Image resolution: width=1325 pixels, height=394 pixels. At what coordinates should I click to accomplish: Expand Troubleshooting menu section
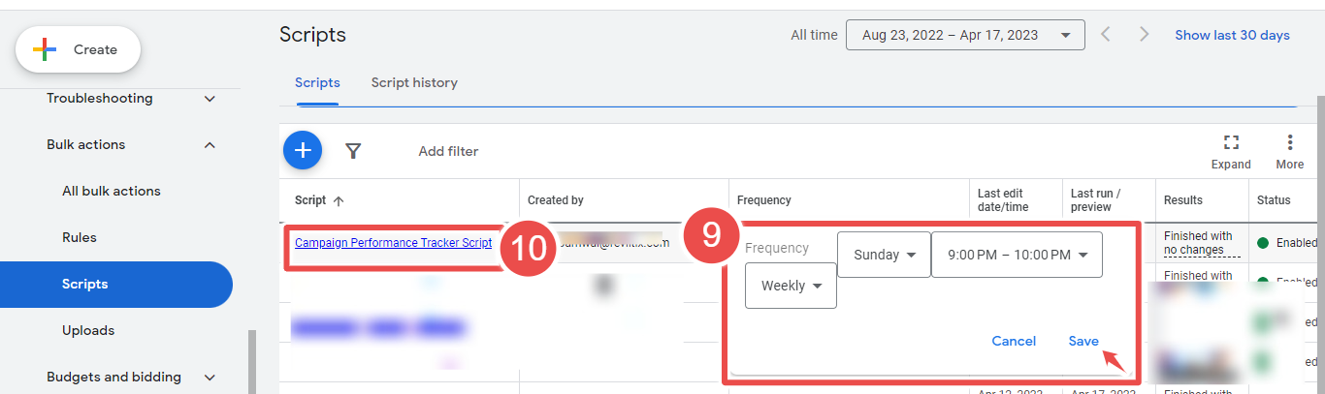coord(131,98)
